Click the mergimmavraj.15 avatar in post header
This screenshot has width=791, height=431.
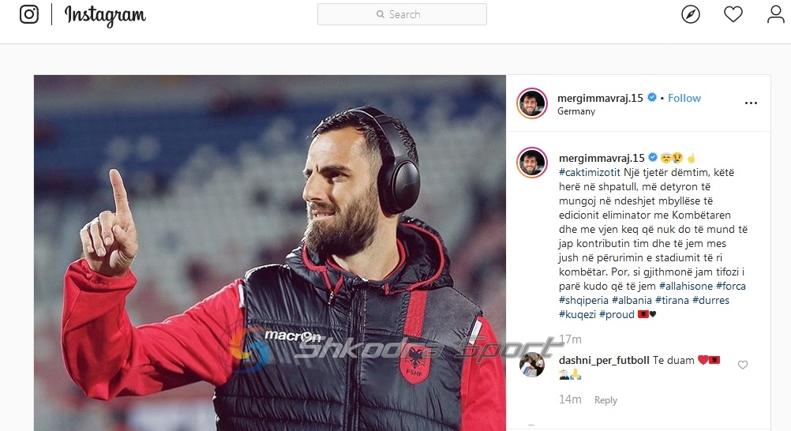(532, 103)
